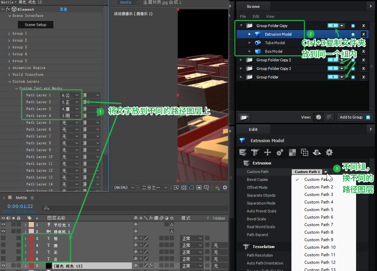The width and height of the screenshot is (377, 271).
Task: Select the Tube Model item
Action: [x=275, y=43]
